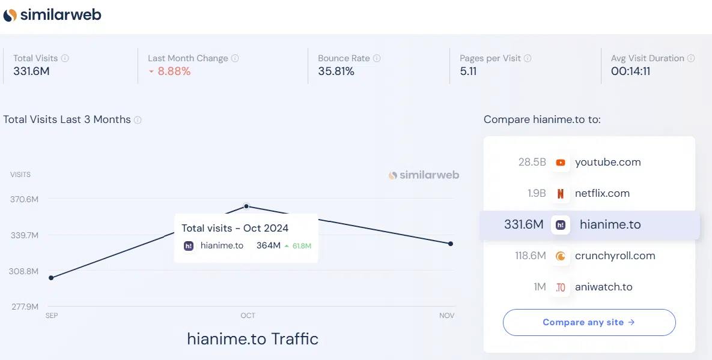The height and width of the screenshot is (360, 712).
Task: Click the November data point on chart
Action: [x=451, y=244]
